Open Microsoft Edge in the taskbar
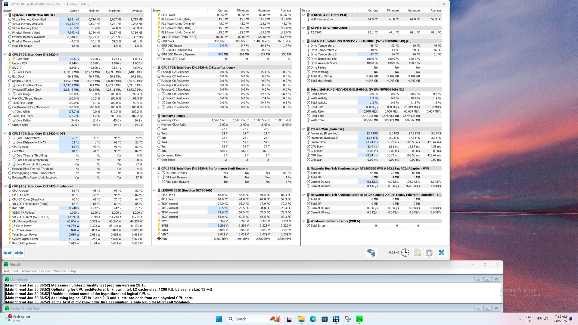 coord(313,319)
